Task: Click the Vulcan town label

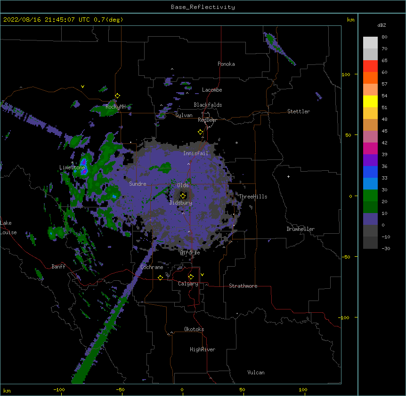Action: click(x=256, y=372)
